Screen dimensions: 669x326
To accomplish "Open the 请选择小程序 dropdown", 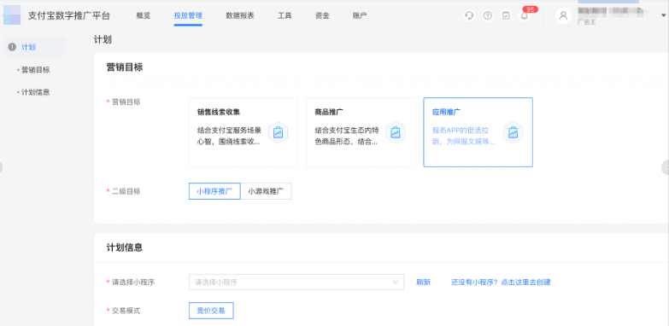I will pos(296,282).
